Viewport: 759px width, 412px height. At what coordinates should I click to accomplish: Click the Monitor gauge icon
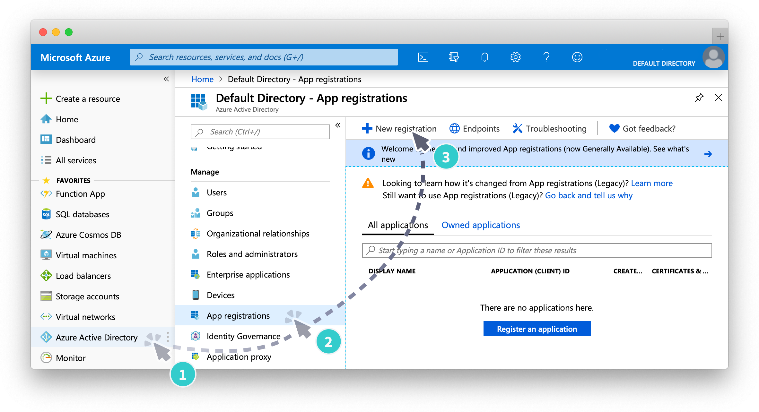pos(46,357)
